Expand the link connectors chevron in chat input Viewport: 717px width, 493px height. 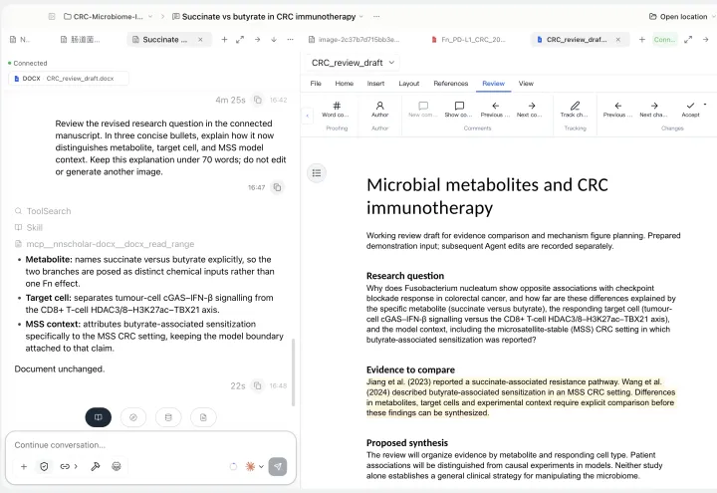click(76, 466)
